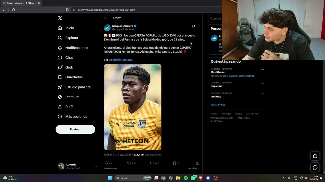Open the Ataque Futbolero display name link
Viewport: 325px width, 182px height.
point(123,26)
